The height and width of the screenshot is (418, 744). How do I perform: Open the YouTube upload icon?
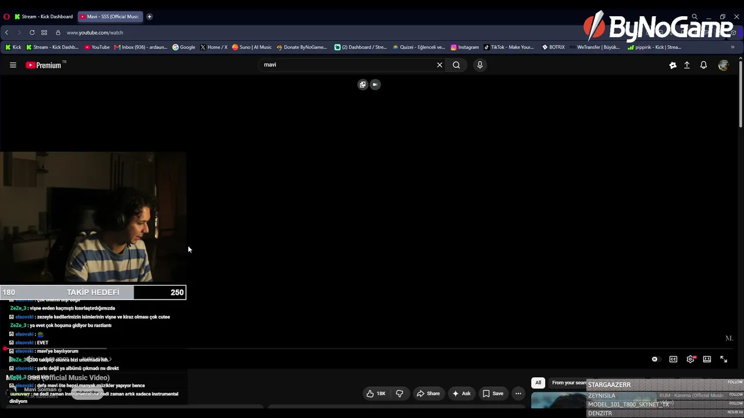(x=686, y=66)
